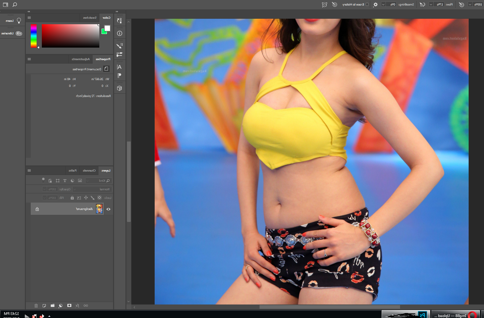
Task: Click the lock all padlock icon
Action: [72, 198]
